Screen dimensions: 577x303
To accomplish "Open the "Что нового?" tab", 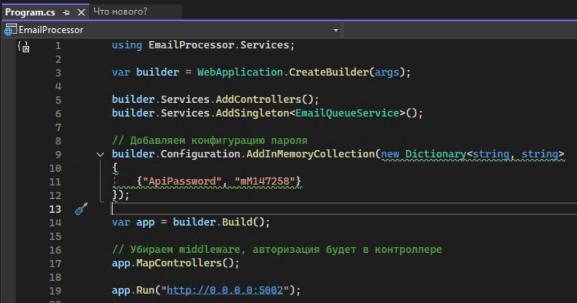I will 120,11.
